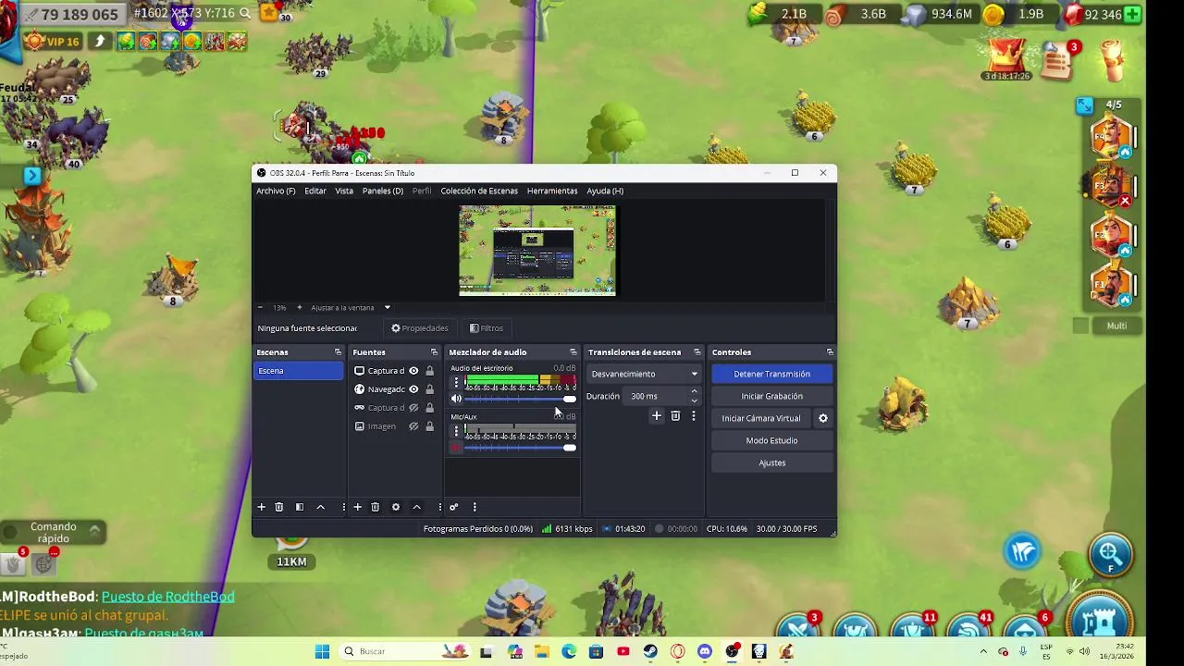Open Audio del escritorio options dots
The height and width of the screenshot is (666, 1184).
456,382
